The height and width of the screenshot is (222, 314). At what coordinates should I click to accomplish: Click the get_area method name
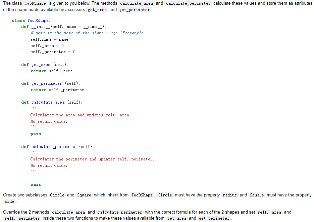pos(41,64)
